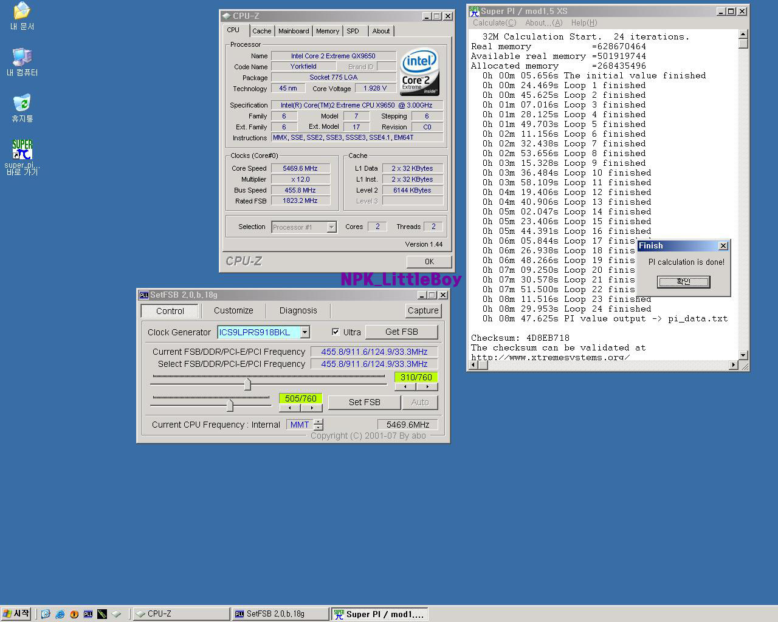Viewport: 778px width, 622px height.
Task: Switch to Diagnosis tab in SetFSB
Action: point(298,310)
